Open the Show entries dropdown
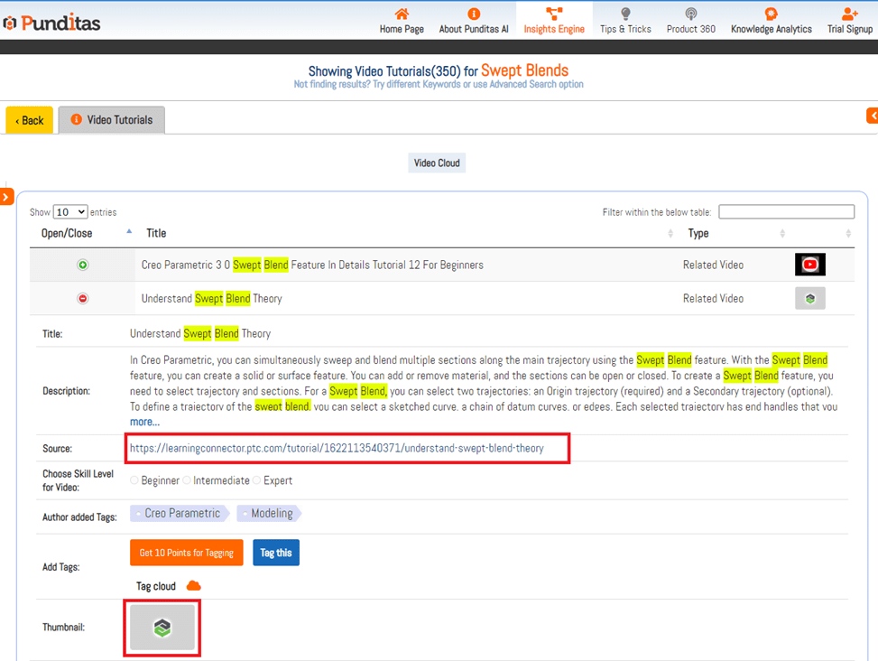878x661 pixels. tap(69, 212)
